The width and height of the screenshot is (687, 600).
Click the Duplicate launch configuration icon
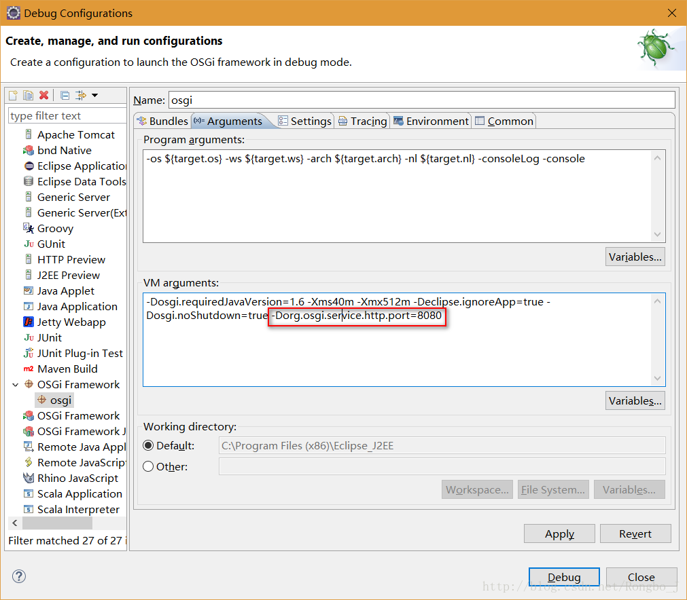[28, 95]
